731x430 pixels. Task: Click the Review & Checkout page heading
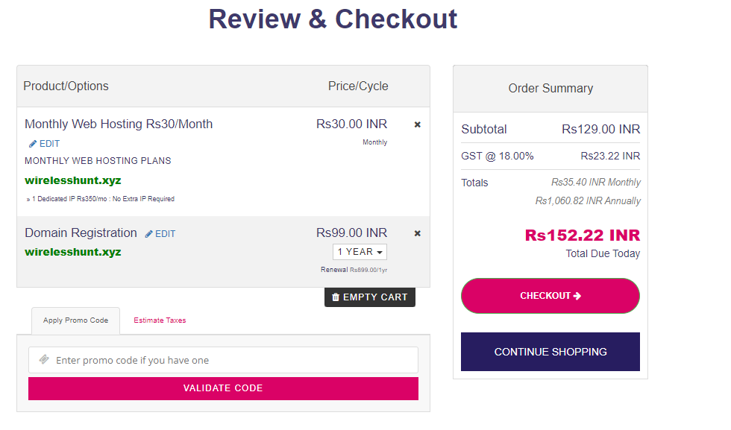click(x=333, y=19)
